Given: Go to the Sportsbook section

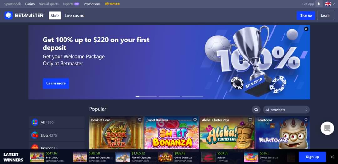Looking at the screenshot, I should click(13, 4).
